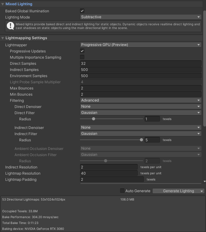This screenshot has height=232, width=206.
Task: Open the Direct Denoiser dropdown
Action: (x=141, y=106)
